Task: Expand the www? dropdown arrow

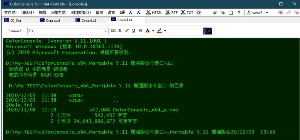Action: pyautogui.click(x=267, y=13)
